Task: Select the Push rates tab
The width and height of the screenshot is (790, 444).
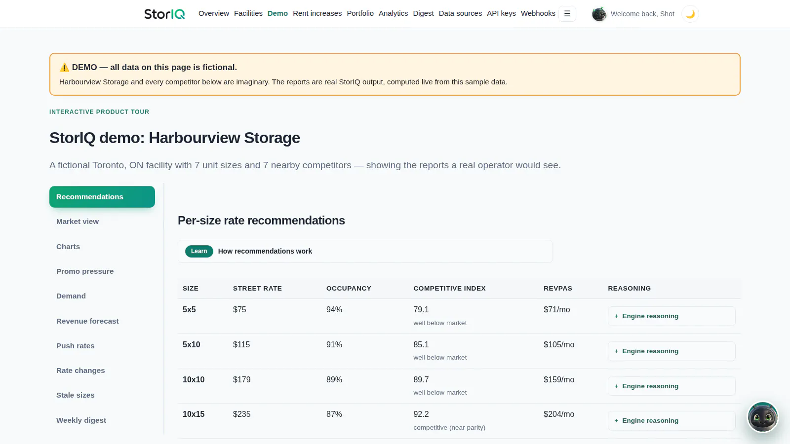Action: point(102,346)
